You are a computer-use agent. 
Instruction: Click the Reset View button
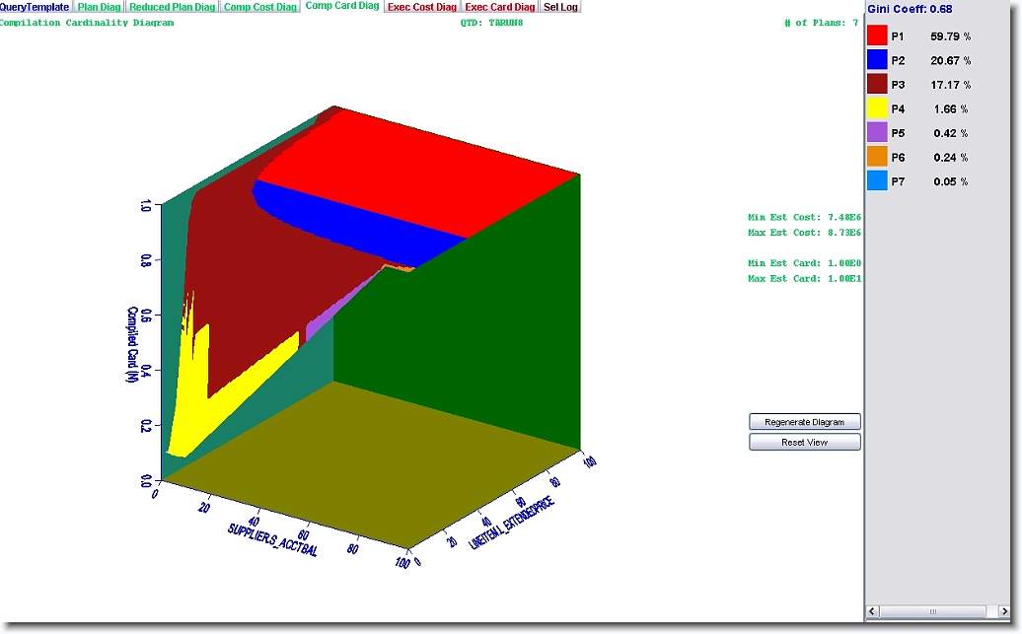pyautogui.click(x=804, y=443)
